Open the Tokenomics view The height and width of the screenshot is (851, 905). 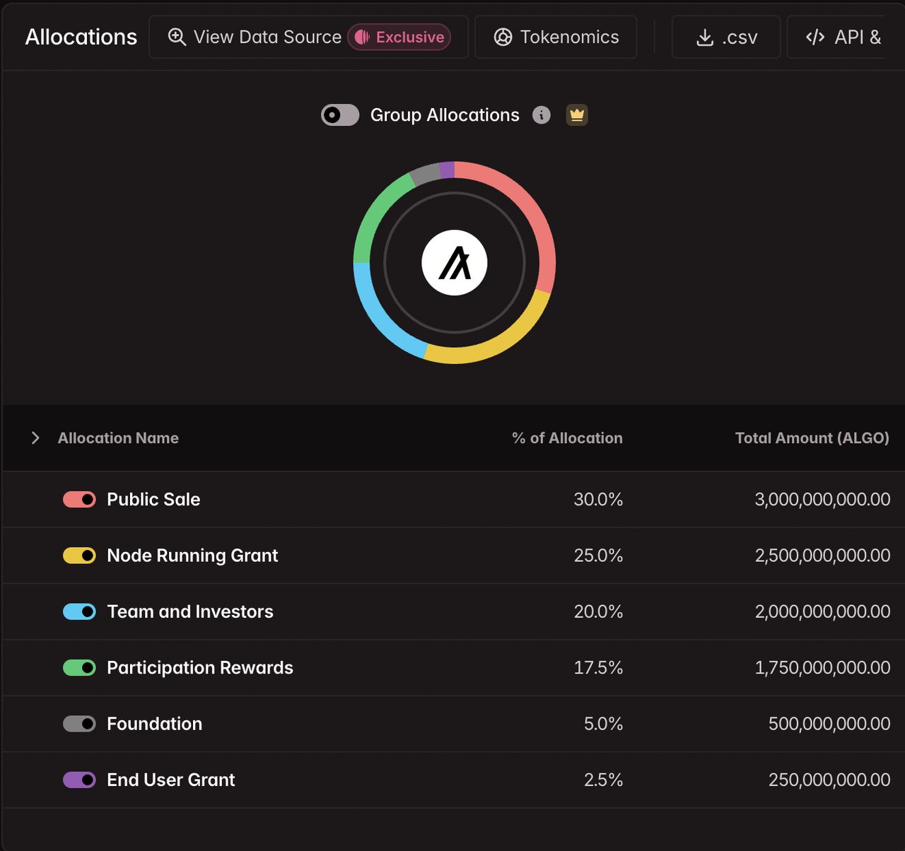coord(556,37)
